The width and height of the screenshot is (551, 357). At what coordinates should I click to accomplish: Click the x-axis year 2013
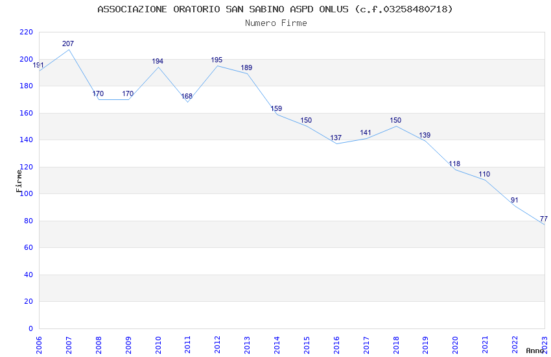point(248,345)
